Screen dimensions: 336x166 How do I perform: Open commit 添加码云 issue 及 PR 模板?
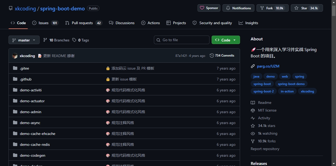point(133,68)
